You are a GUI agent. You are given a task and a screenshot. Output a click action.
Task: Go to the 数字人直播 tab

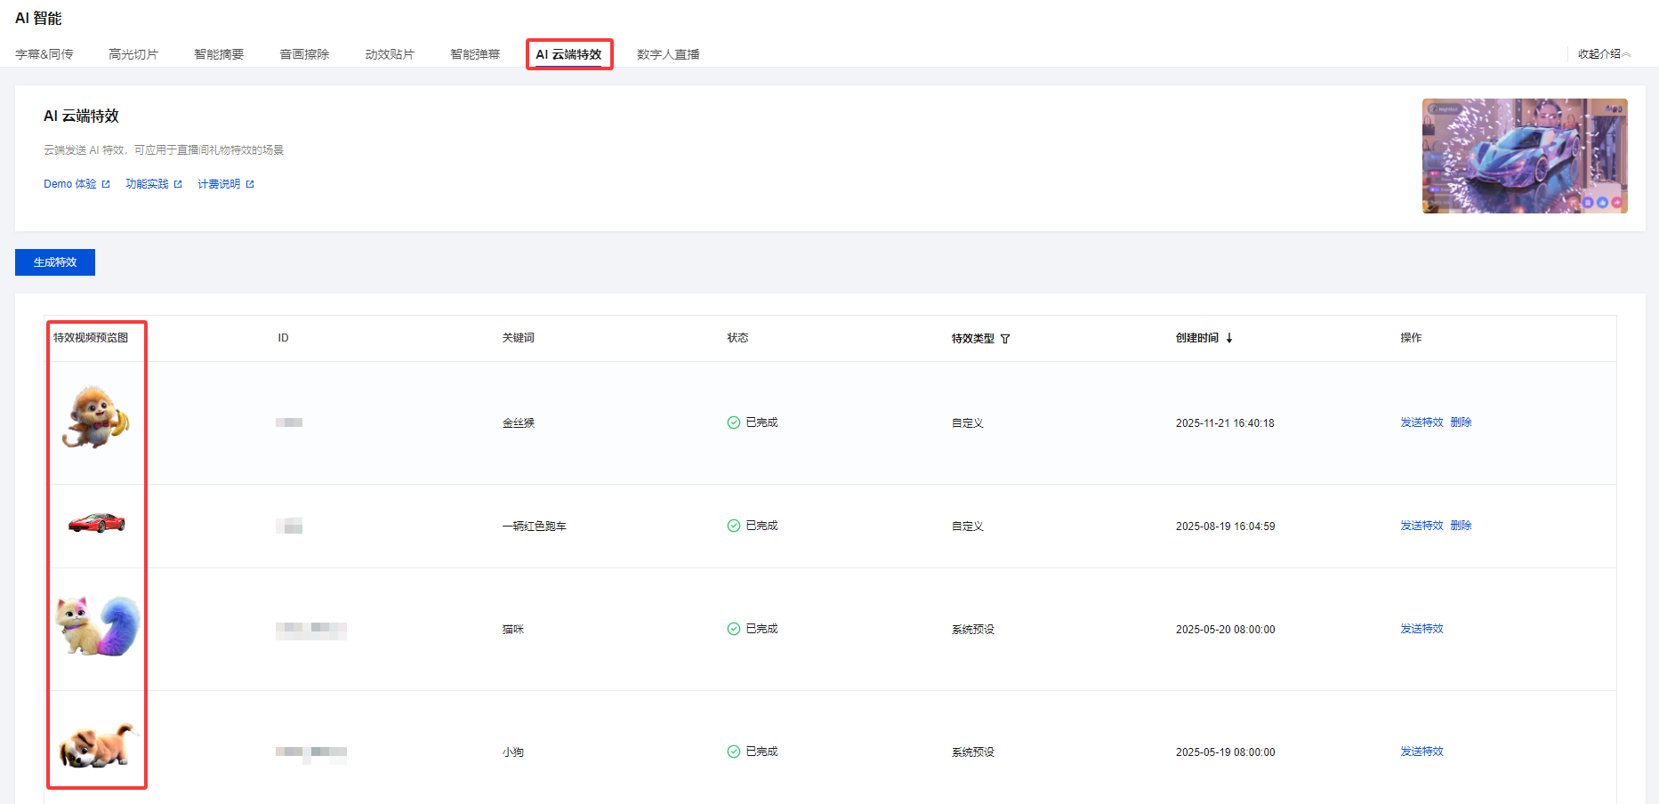tap(668, 54)
